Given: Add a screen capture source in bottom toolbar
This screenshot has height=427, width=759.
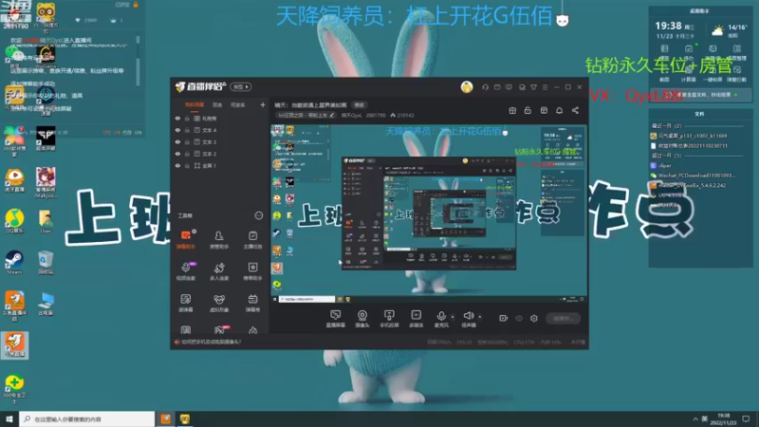Looking at the screenshot, I should 336,319.
